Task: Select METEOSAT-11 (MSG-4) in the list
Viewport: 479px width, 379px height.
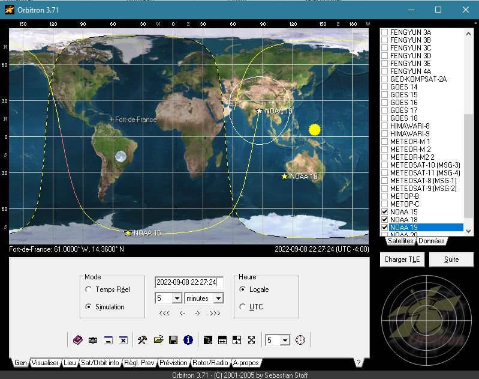Action: 425,172
